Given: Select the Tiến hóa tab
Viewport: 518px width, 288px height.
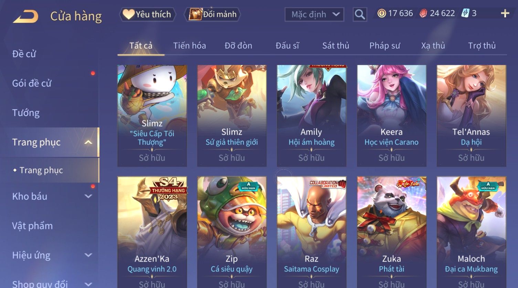Looking at the screenshot, I should [190, 46].
